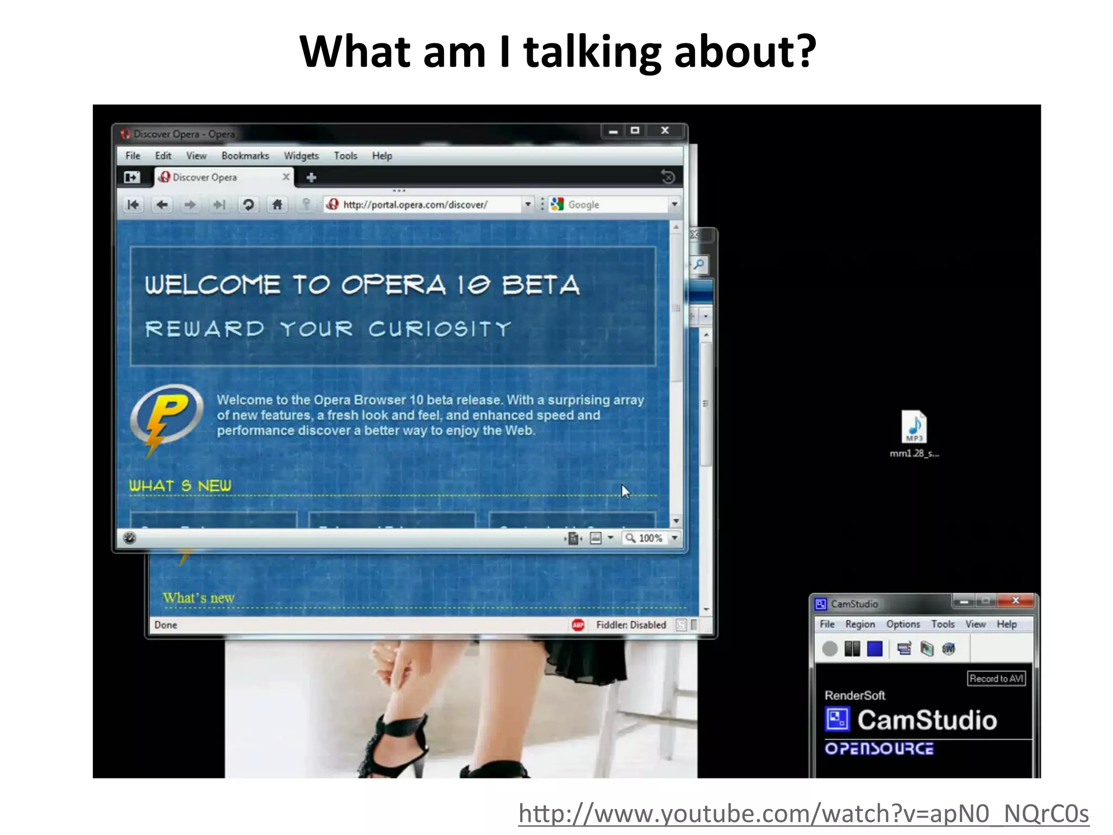Click the Adblock Plus icon in the background browser's status bar

click(x=578, y=625)
